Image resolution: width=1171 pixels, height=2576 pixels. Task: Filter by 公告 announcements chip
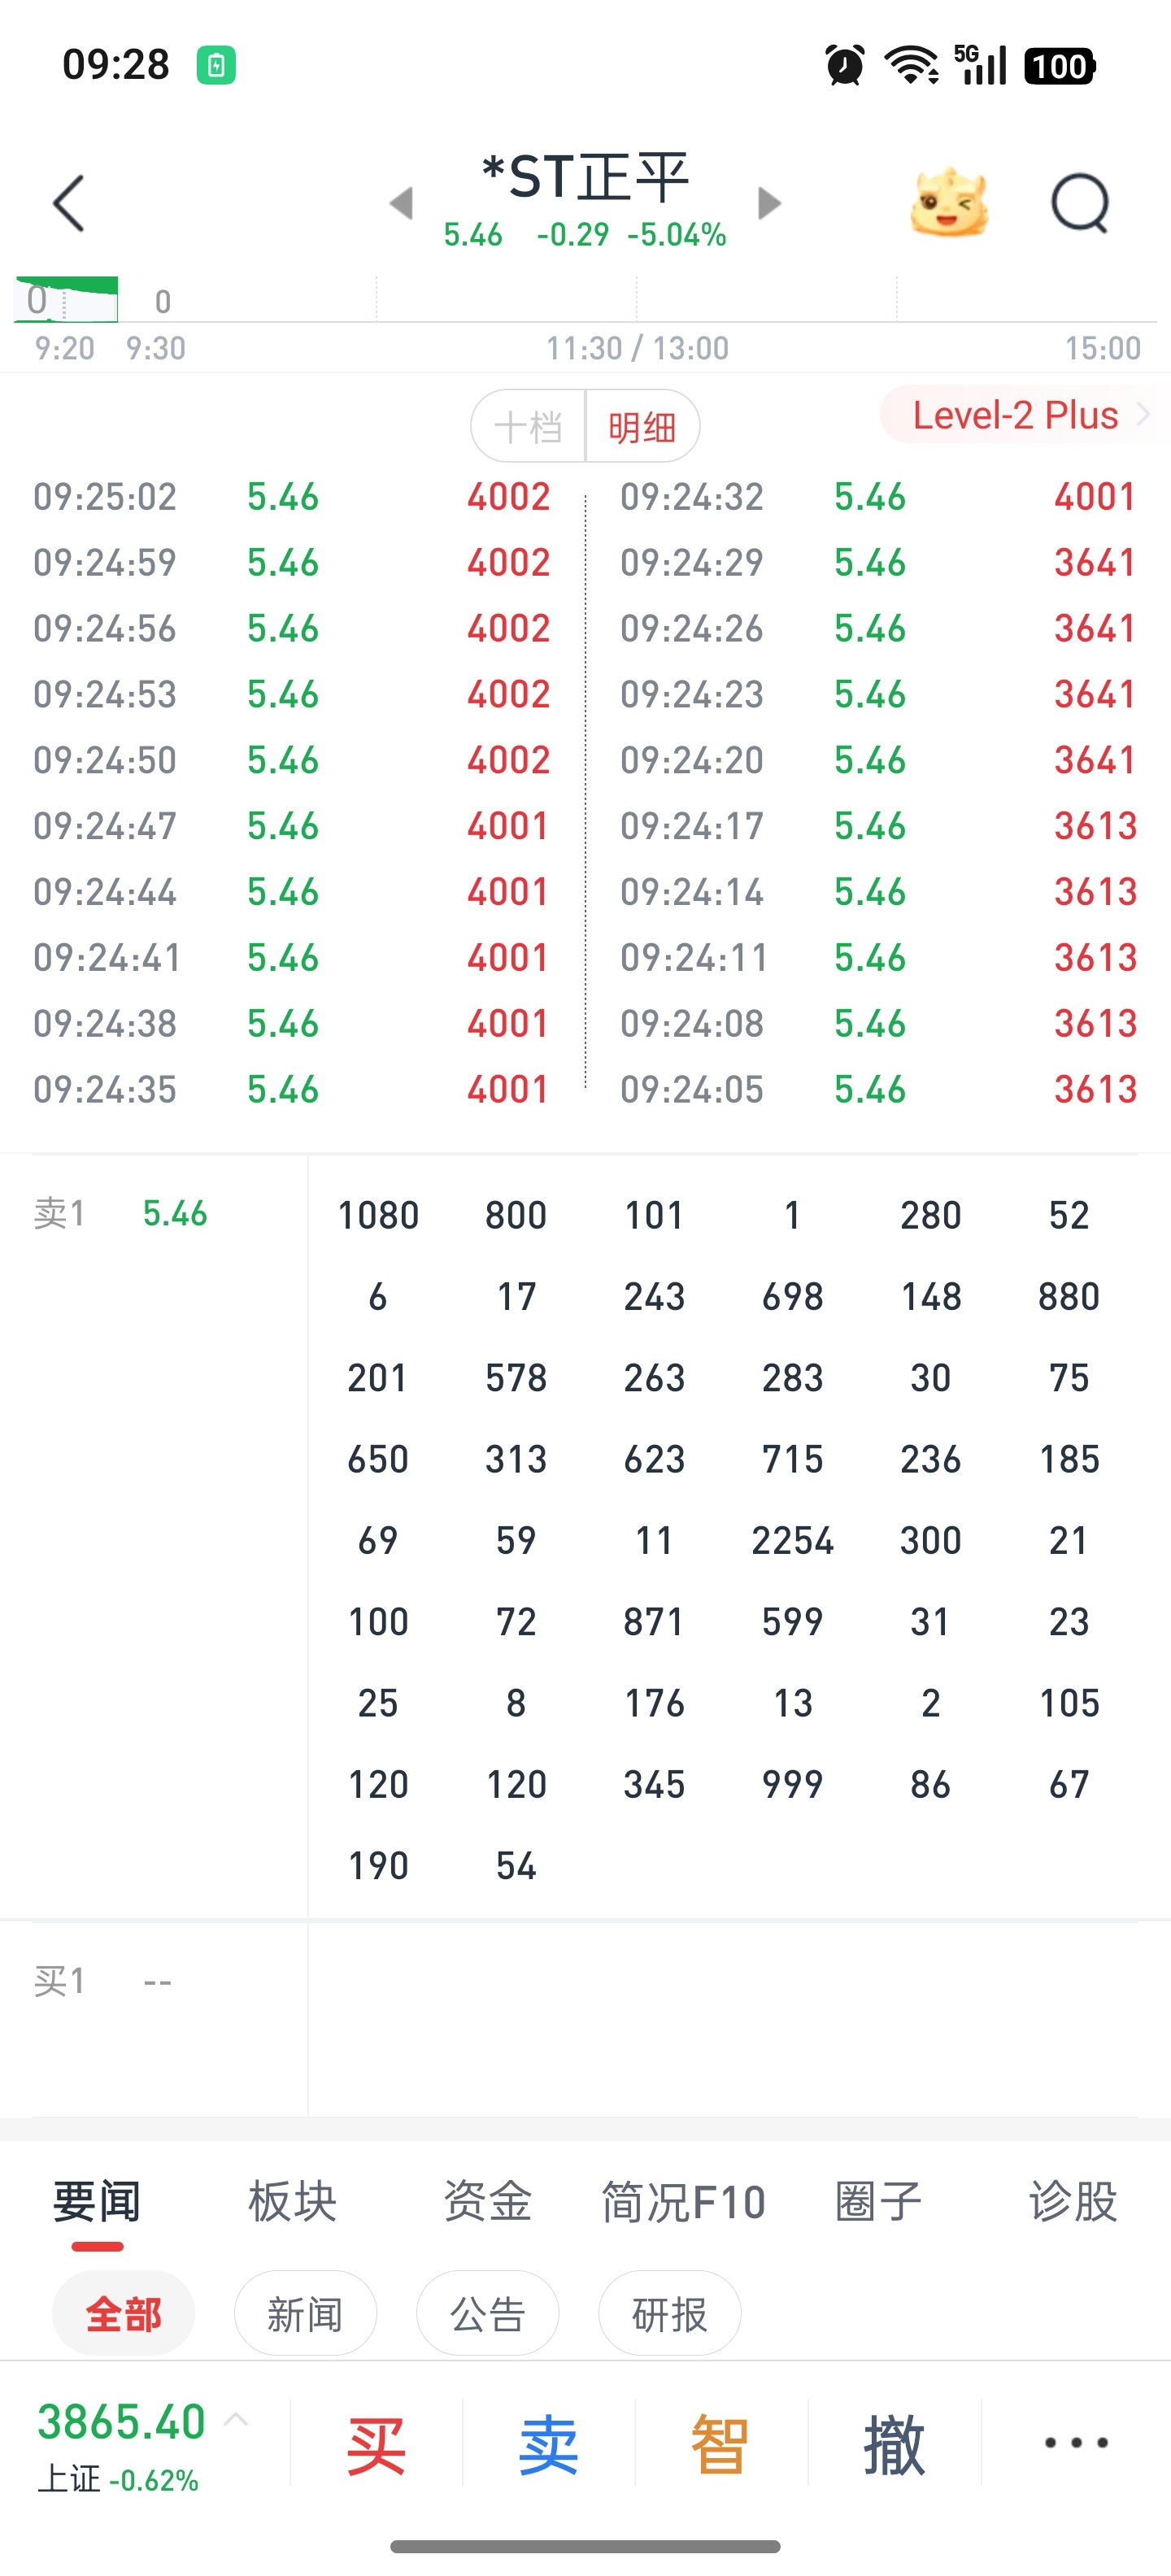[x=487, y=2314]
